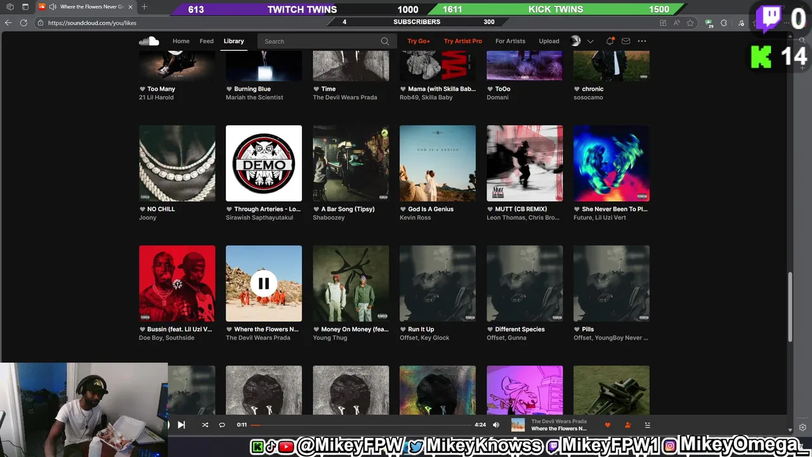Toggle repeat in the player bar
The image size is (812, 457).
(x=222, y=425)
